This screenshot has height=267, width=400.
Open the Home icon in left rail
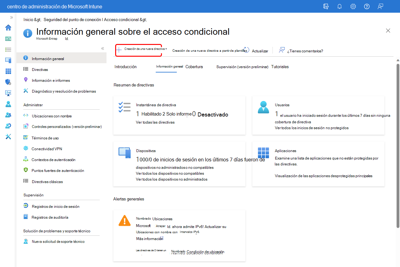pos(8,28)
